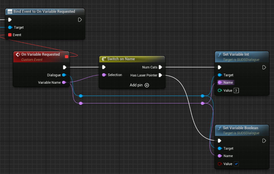Click the red Event pin on Bind Event node
Viewport: 274px width, 174px height.
coord(10,35)
